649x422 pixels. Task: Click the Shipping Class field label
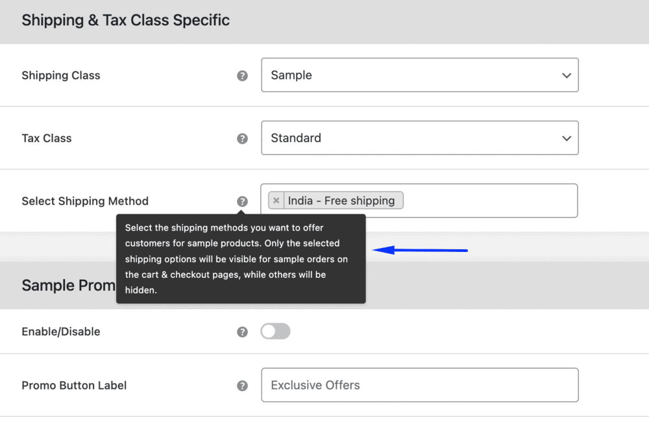(x=61, y=75)
